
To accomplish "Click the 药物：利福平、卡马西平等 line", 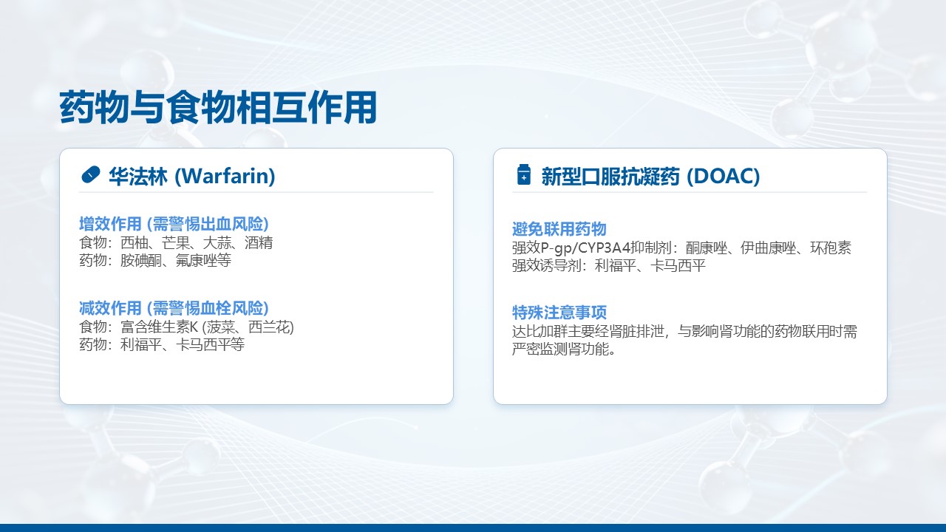I will pos(162,344).
